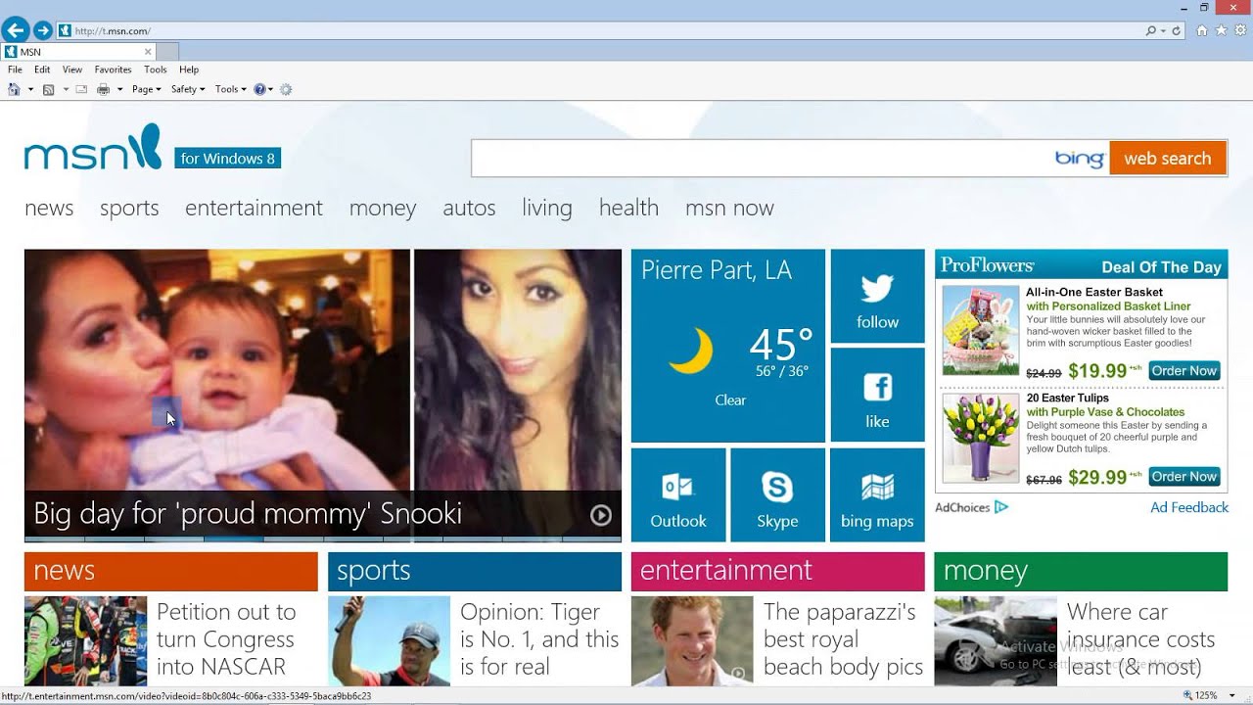The image size is (1253, 705).
Task: Open the blue sports section header
Action: point(475,571)
